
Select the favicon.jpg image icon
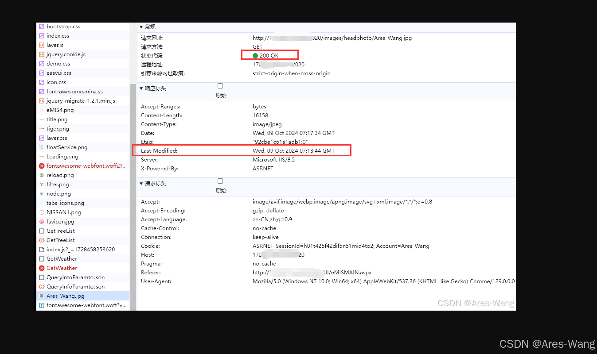42,221
